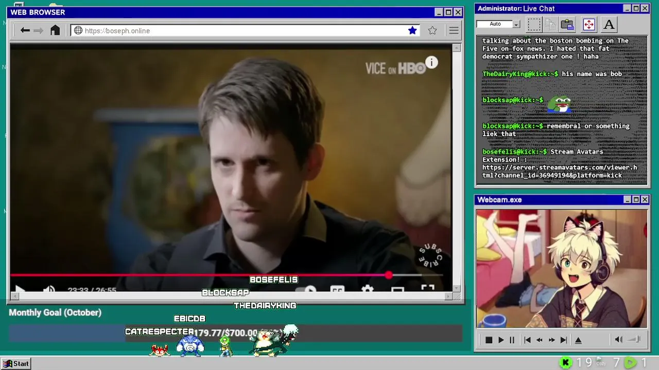Viewport: 659px width, 370px height.
Task: Click the copy icon in Live Chat
Action: pyautogui.click(x=550, y=24)
